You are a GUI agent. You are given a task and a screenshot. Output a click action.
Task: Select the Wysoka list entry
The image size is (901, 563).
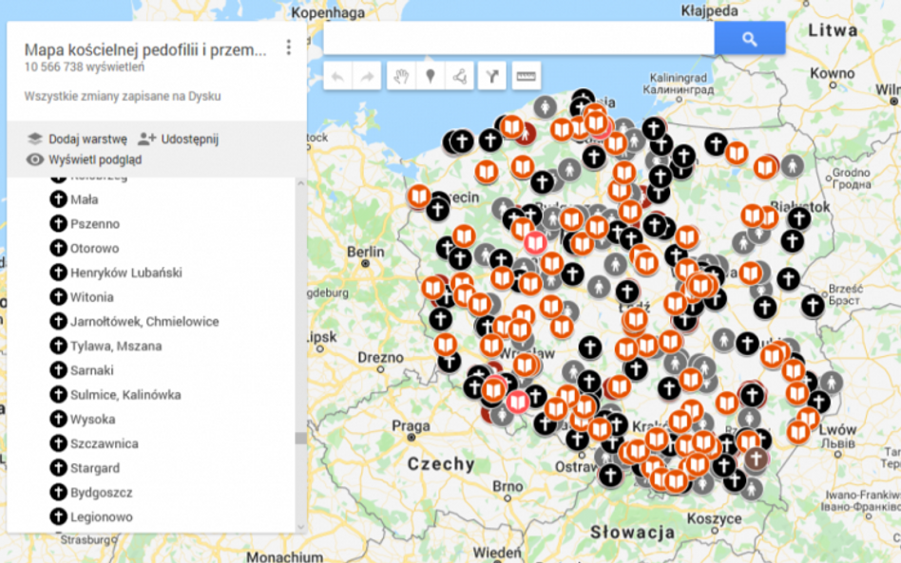point(92,419)
